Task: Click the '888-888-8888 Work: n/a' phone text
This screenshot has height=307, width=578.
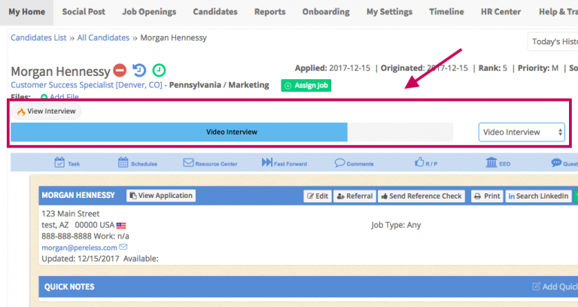Action: (x=85, y=236)
